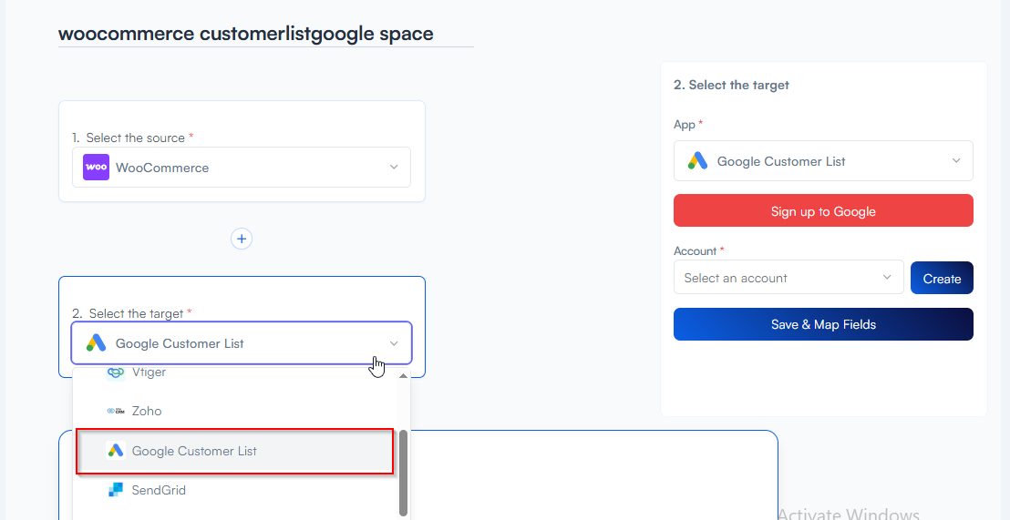Click Save & Map Fields button
This screenshot has height=520, width=1010.
coord(823,324)
